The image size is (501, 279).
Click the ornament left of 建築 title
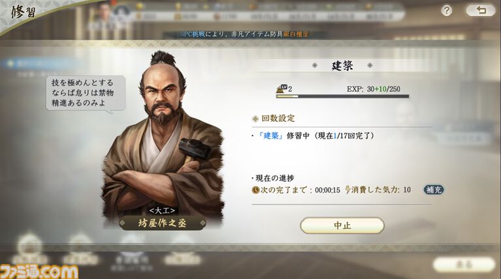pyautogui.click(x=315, y=65)
